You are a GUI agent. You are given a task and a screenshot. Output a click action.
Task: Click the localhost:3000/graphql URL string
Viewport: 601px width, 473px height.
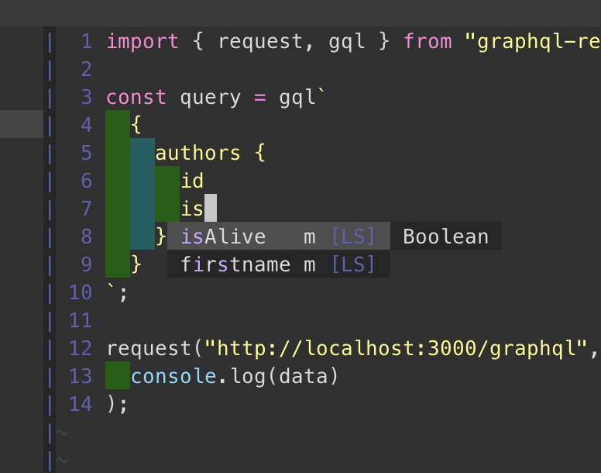click(x=397, y=348)
